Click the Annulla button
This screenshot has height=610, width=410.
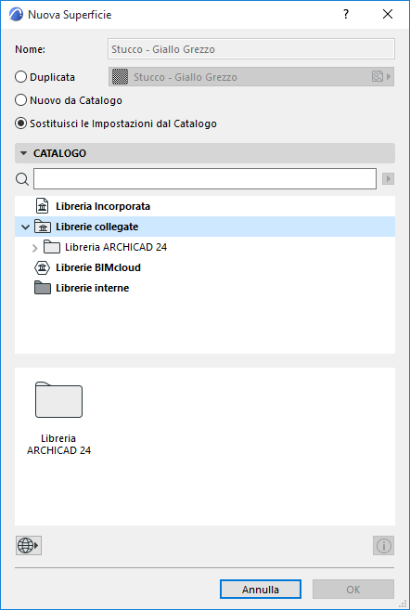(261, 590)
